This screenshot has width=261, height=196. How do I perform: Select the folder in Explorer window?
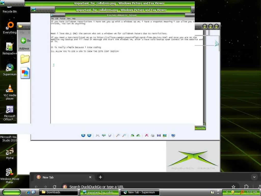[25, 59]
